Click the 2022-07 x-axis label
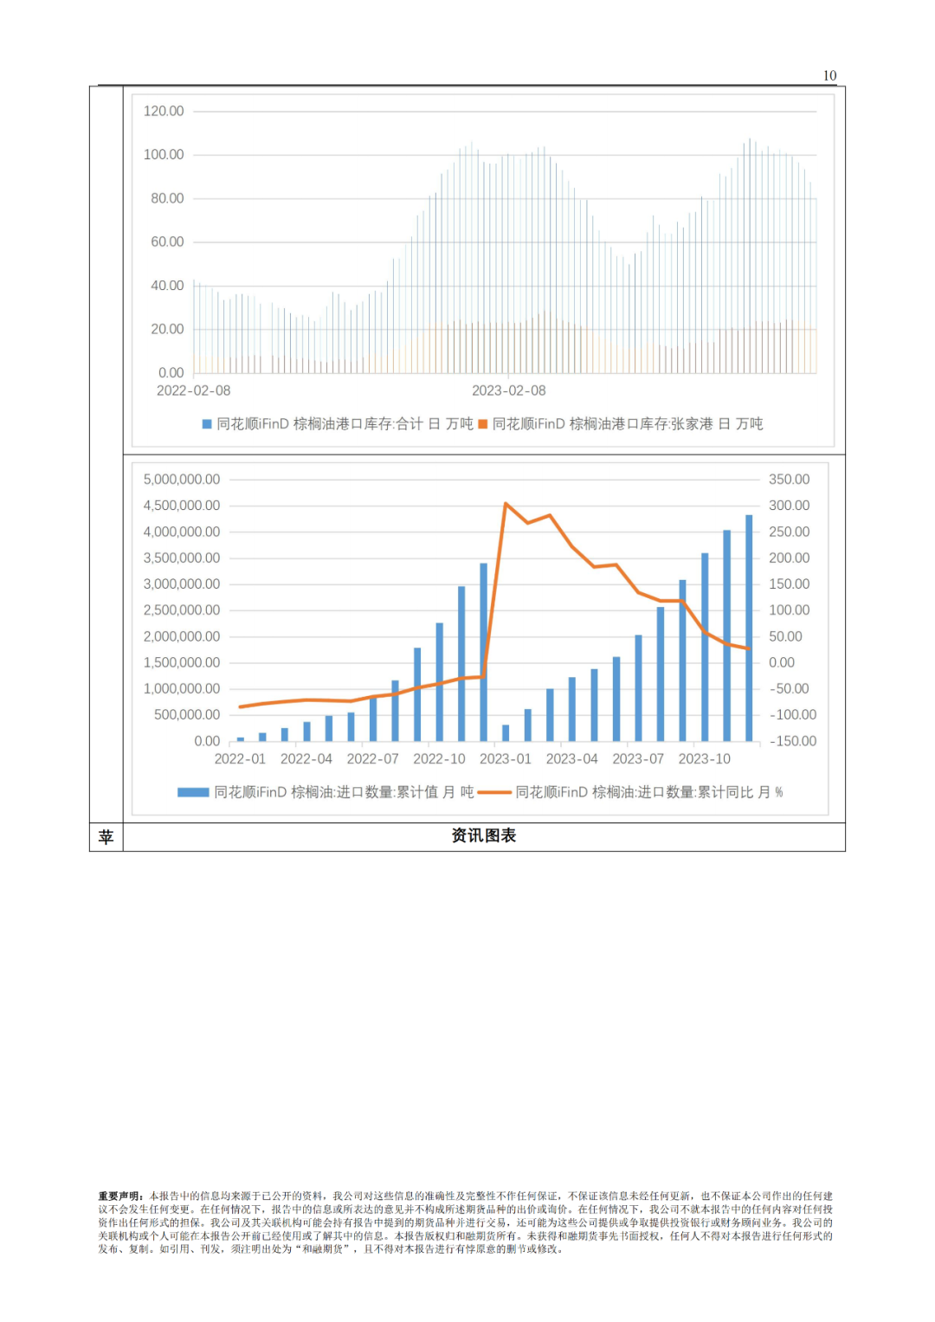Image resolution: width=935 pixels, height=1322 pixels. [373, 759]
